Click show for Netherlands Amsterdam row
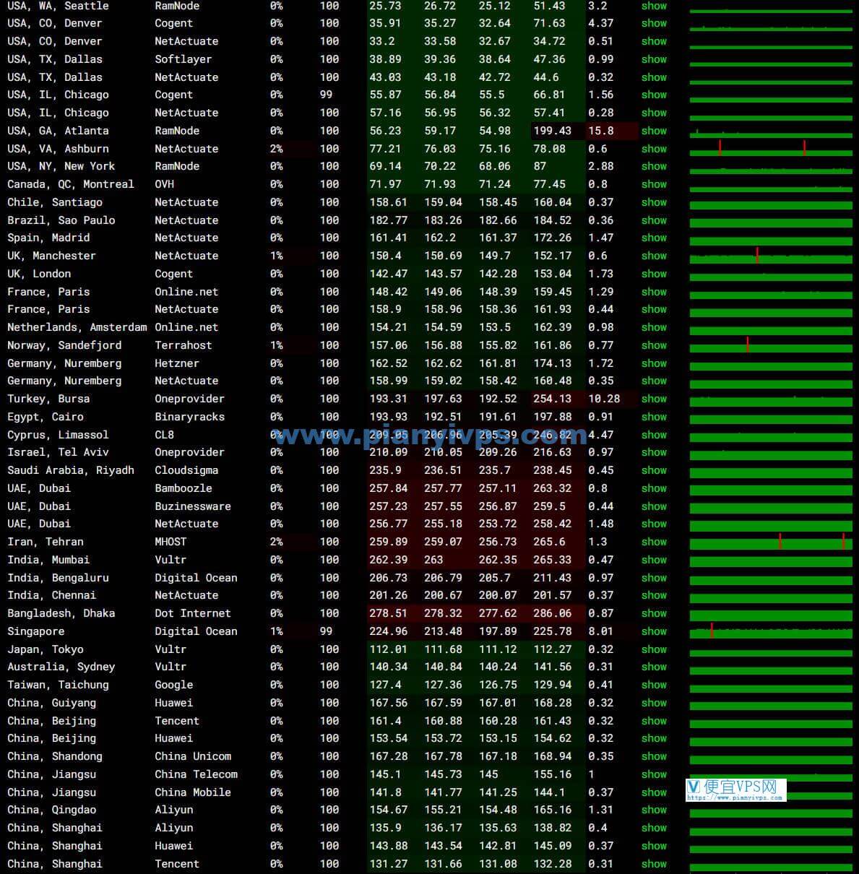 [x=654, y=327]
